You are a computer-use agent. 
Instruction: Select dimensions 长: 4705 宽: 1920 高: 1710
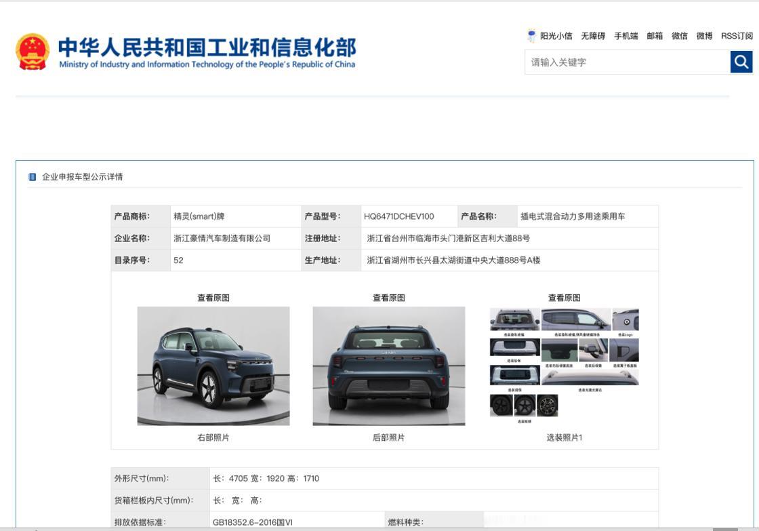(x=266, y=479)
